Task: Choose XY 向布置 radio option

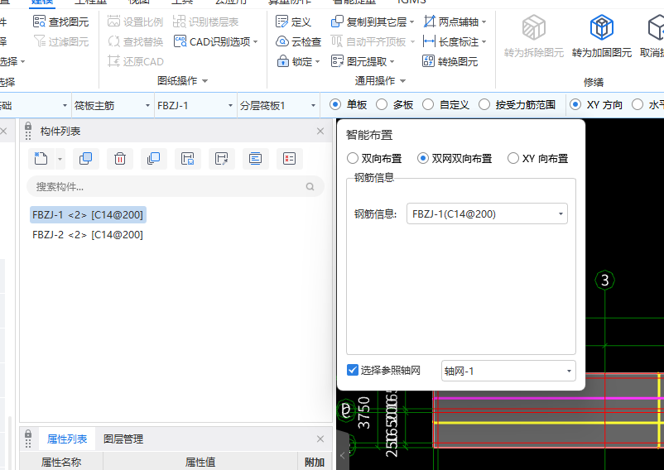Action: 512,158
